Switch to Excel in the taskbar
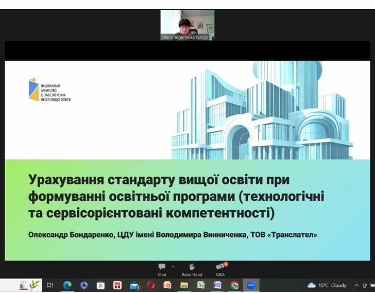 (200, 285)
